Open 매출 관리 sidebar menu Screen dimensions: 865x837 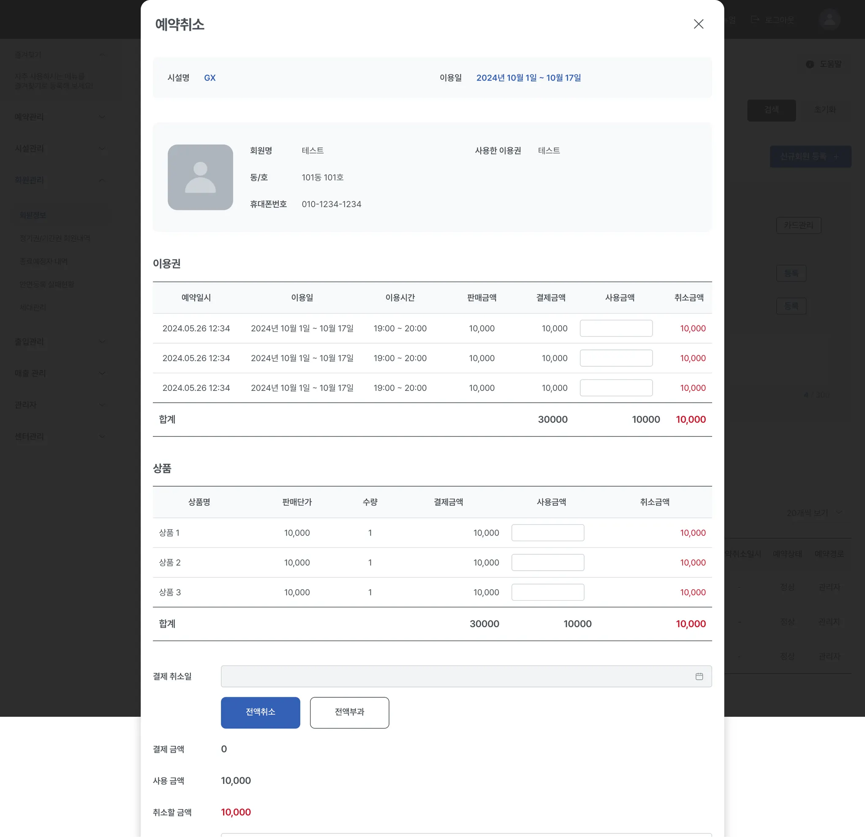(x=30, y=373)
